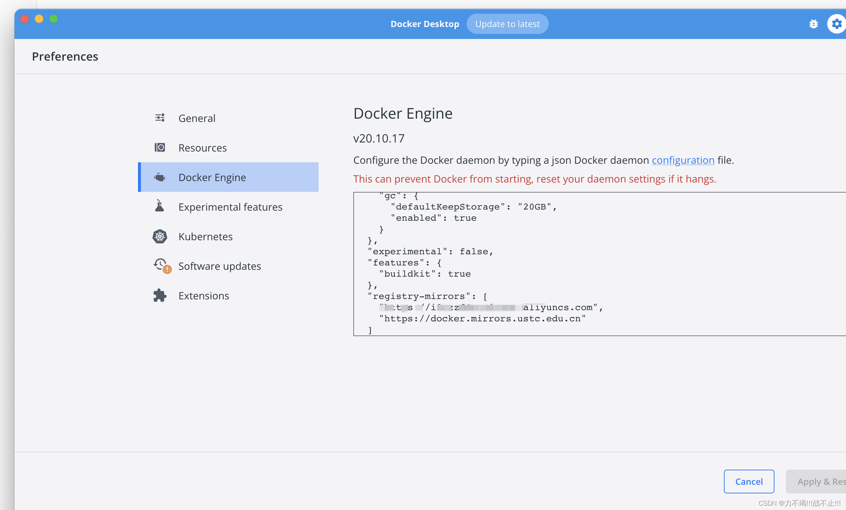Open the Software updates section
846x510 pixels.
coord(228,266)
